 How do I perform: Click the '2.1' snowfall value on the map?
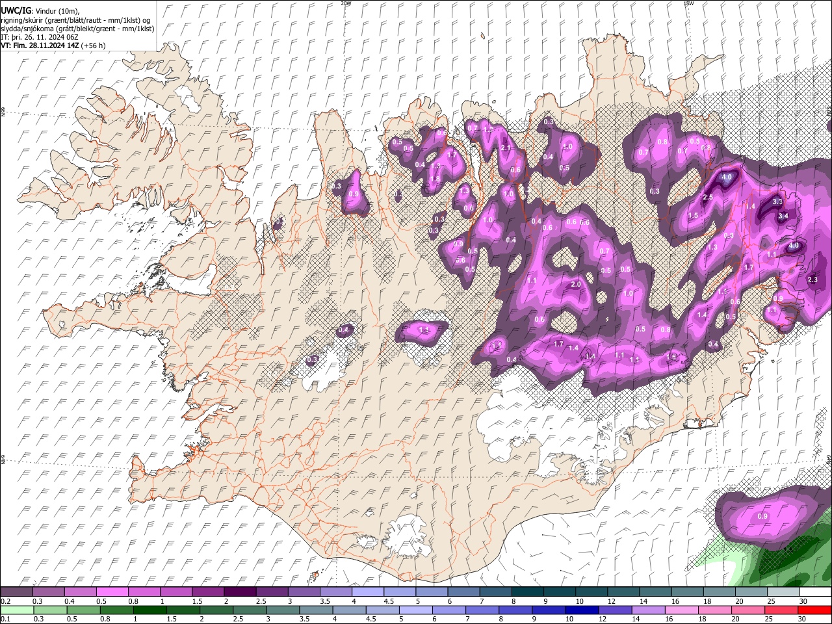click(x=506, y=148)
